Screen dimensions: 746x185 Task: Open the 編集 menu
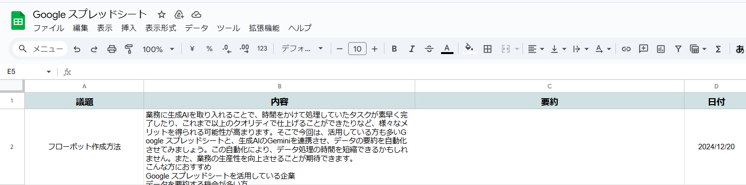coord(80,28)
